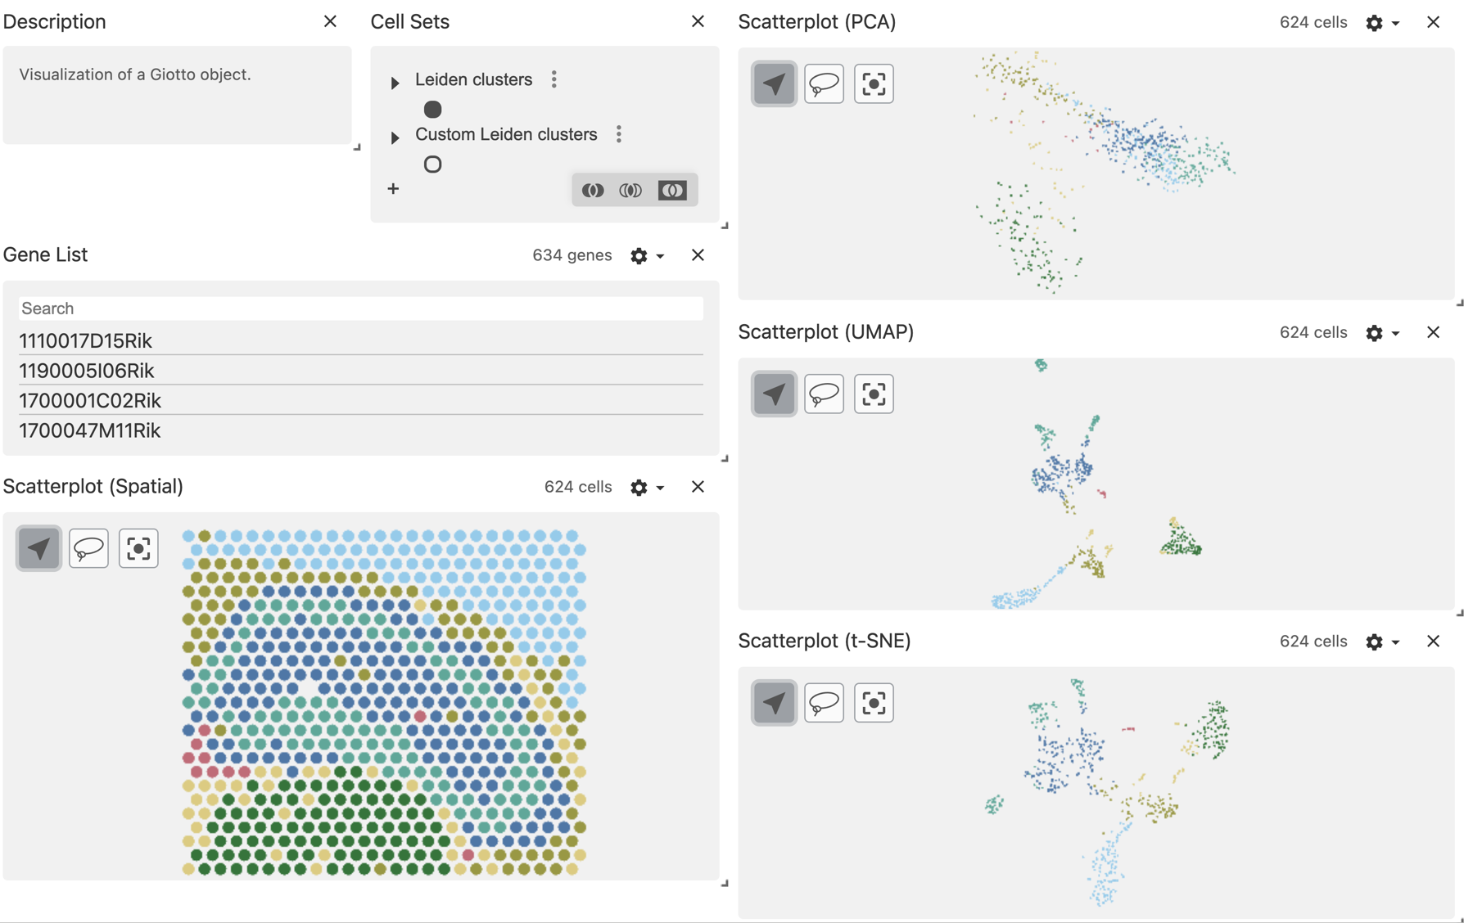Image resolution: width=1464 pixels, height=923 pixels.
Task: Activate select rectangle tool in the t-SNE scatterplot
Action: click(874, 703)
